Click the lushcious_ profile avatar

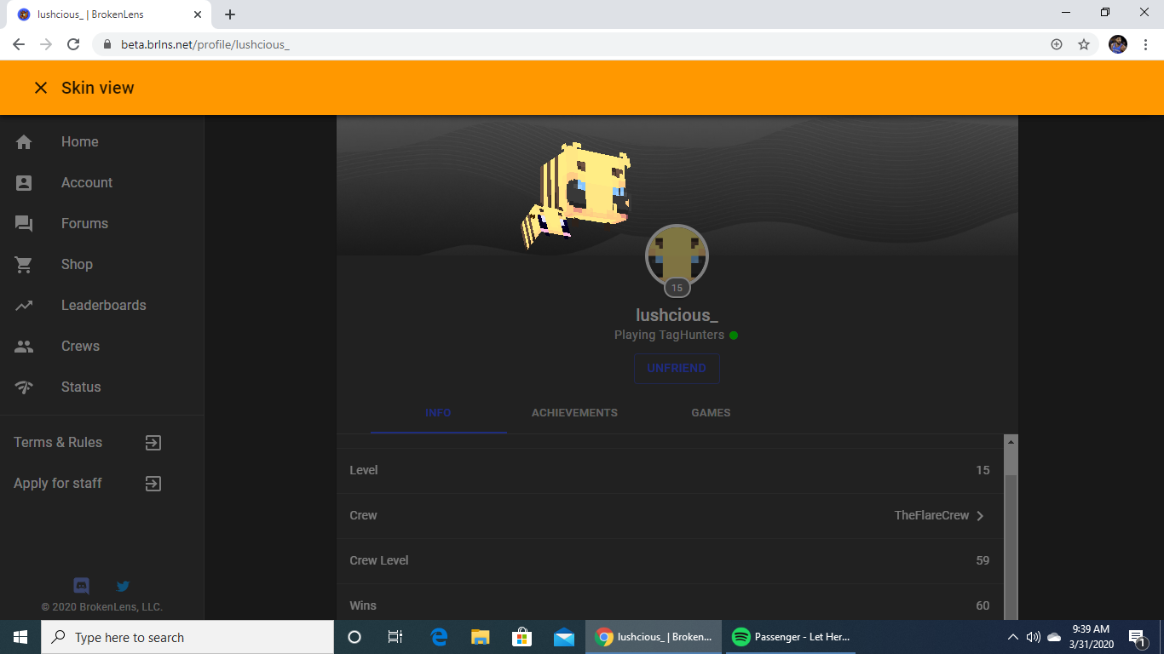(677, 255)
